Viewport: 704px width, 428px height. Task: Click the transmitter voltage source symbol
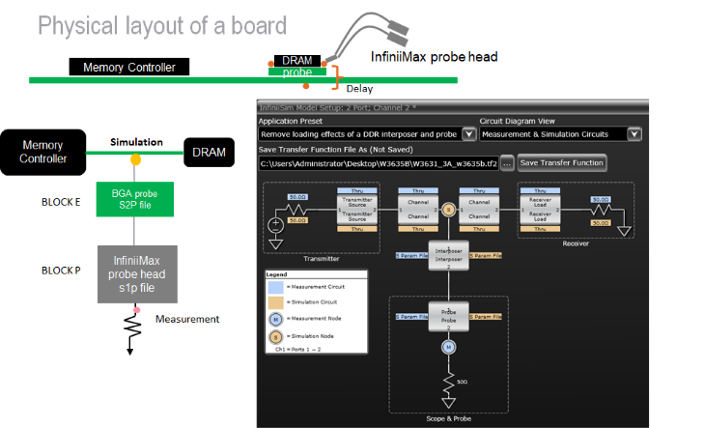pyautogui.click(x=275, y=225)
